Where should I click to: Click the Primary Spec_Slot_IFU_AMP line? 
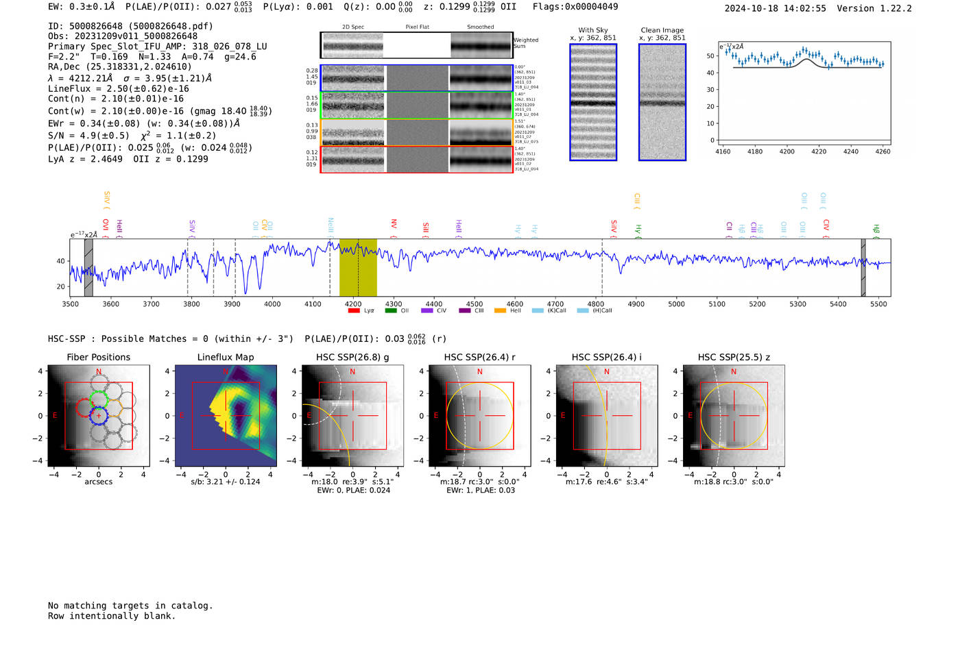click(x=158, y=47)
